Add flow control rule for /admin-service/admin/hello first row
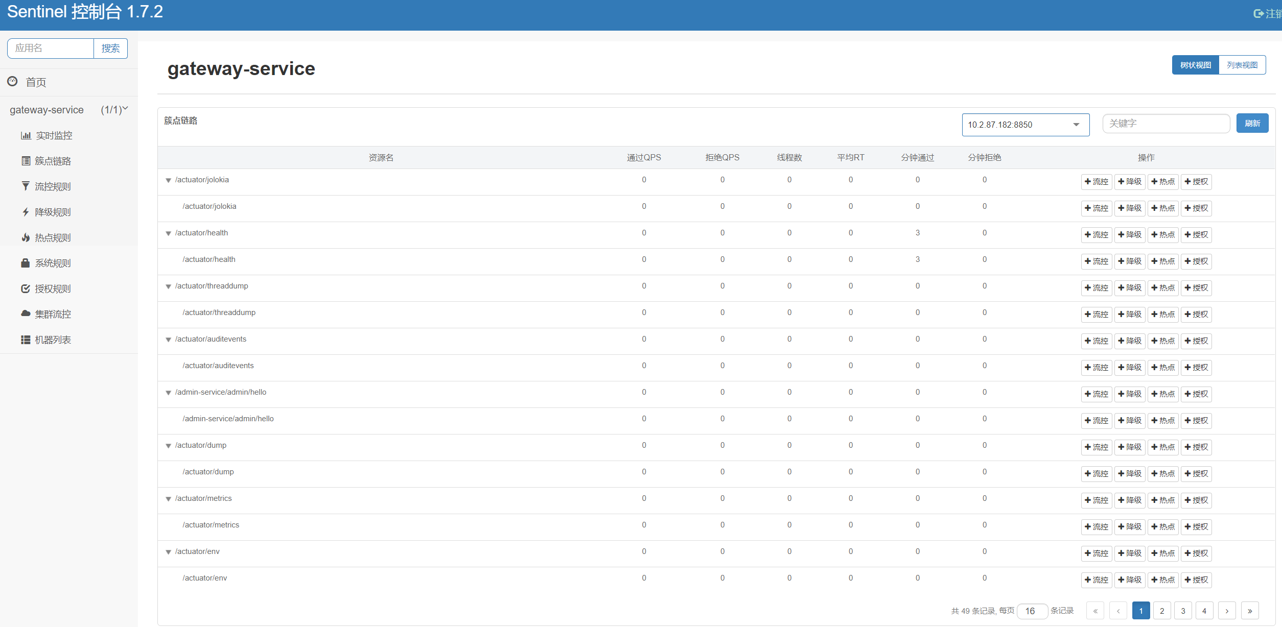 coord(1097,394)
